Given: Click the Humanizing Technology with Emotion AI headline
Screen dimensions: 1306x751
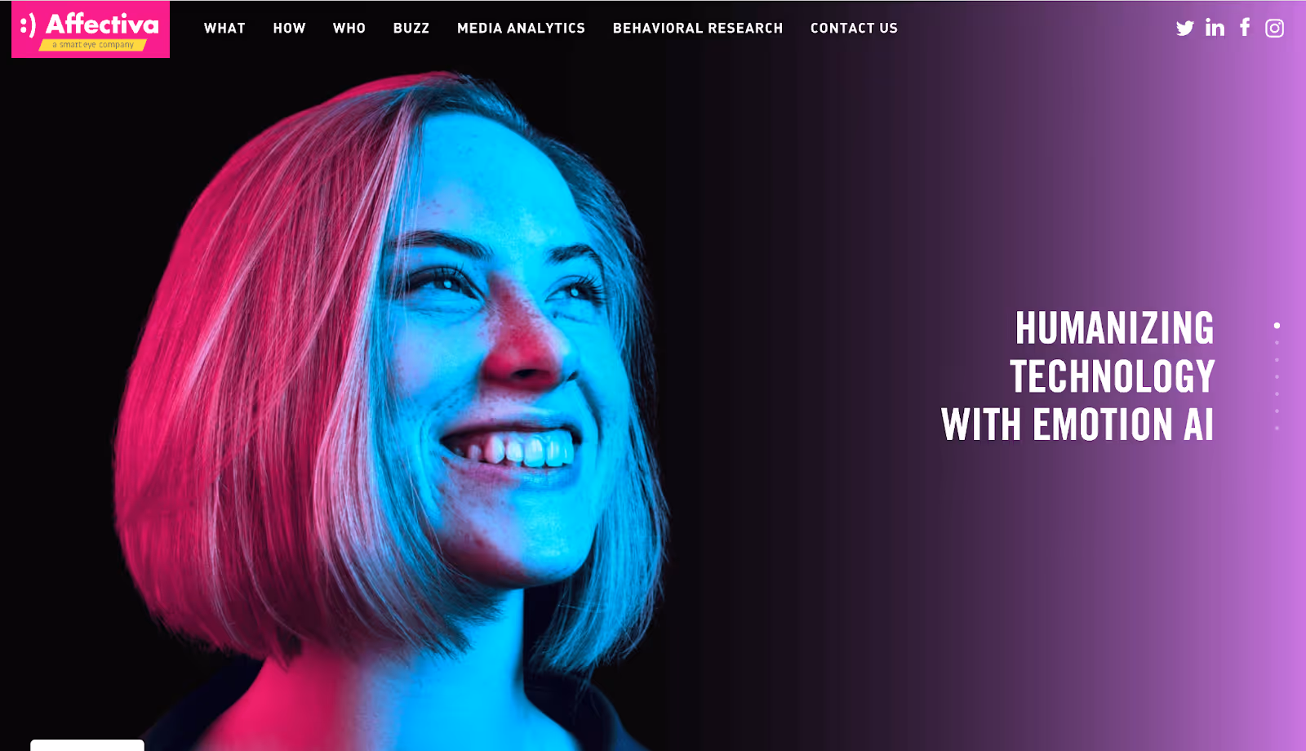Looking at the screenshot, I should point(1077,376).
